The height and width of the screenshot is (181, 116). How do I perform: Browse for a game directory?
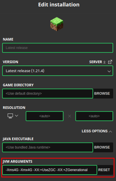[x=102, y=94]
